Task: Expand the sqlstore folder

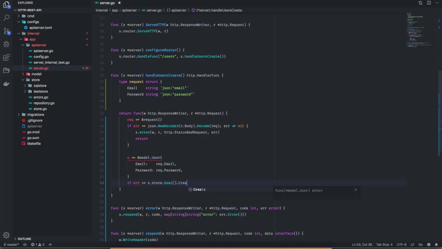Action: (25, 85)
